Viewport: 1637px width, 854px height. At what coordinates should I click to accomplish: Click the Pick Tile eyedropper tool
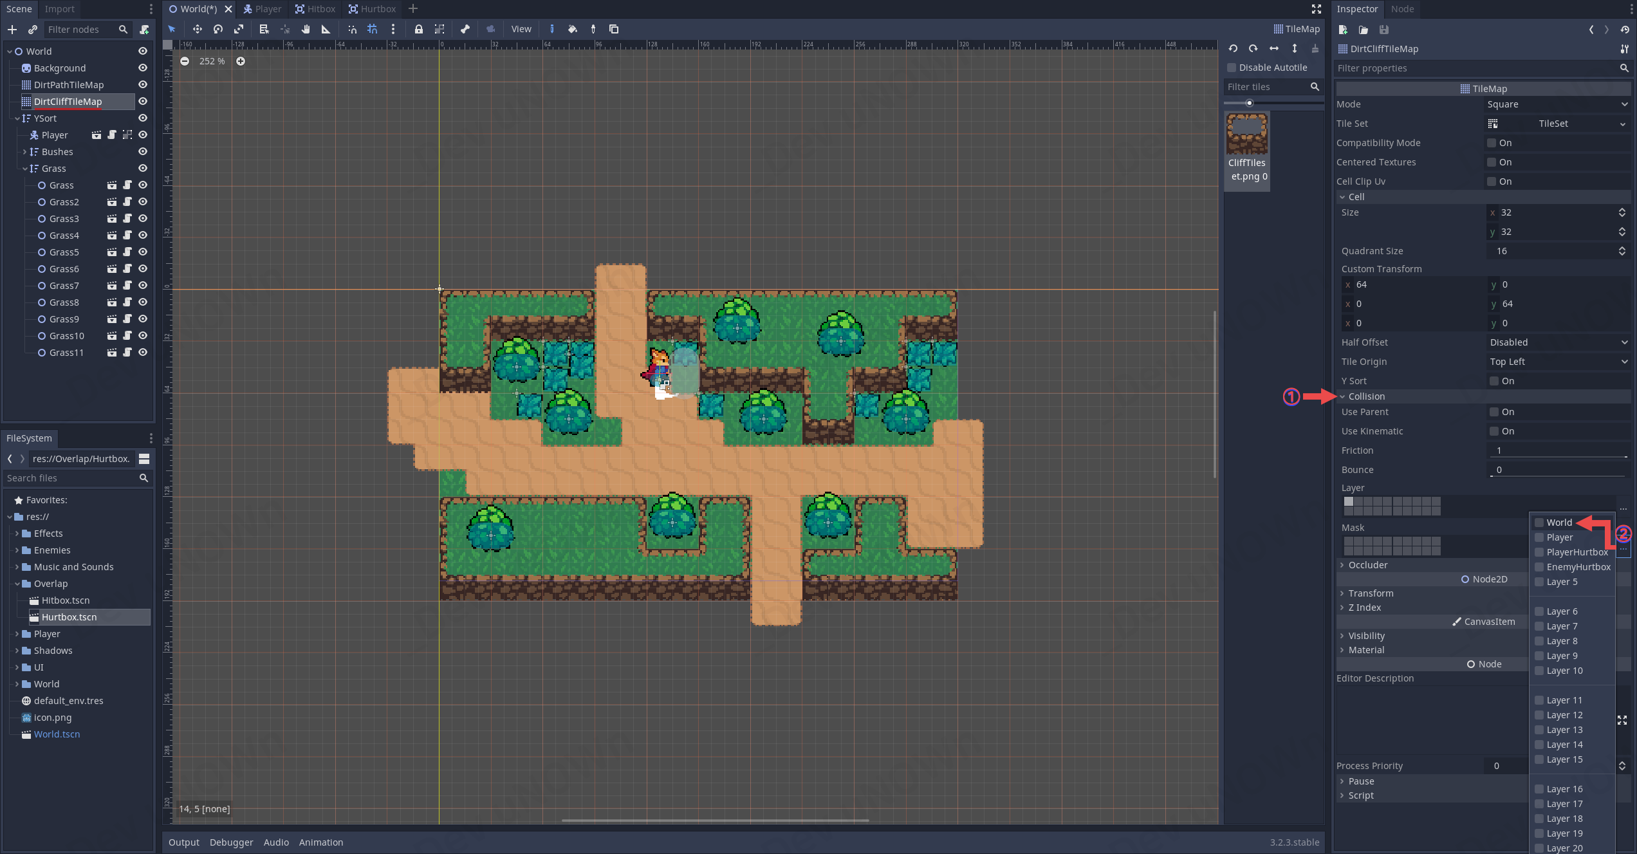[x=593, y=29]
